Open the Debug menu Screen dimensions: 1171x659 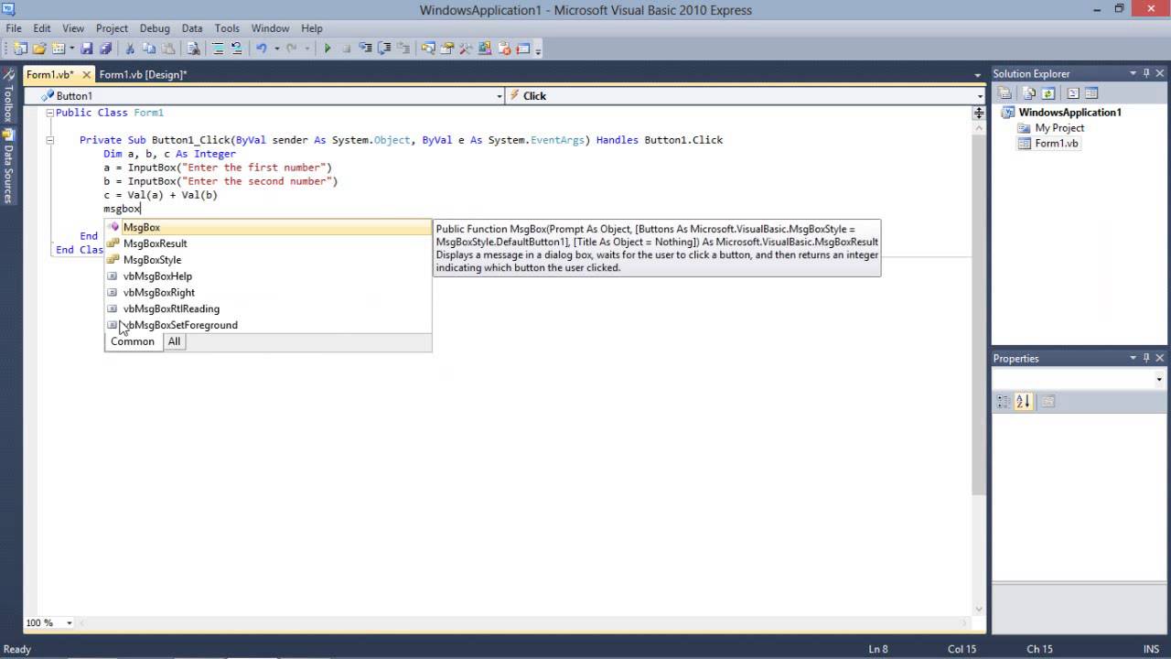coord(155,28)
